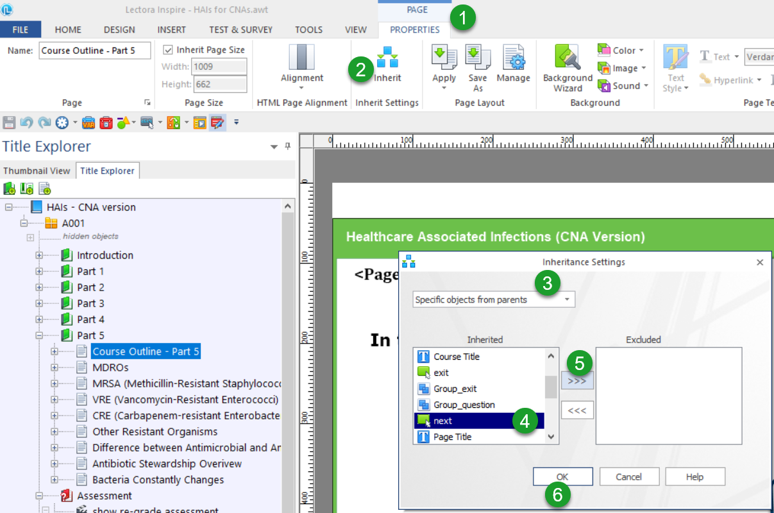
Task: Collapse the HAIs - CNA version root
Action: (x=8, y=207)
